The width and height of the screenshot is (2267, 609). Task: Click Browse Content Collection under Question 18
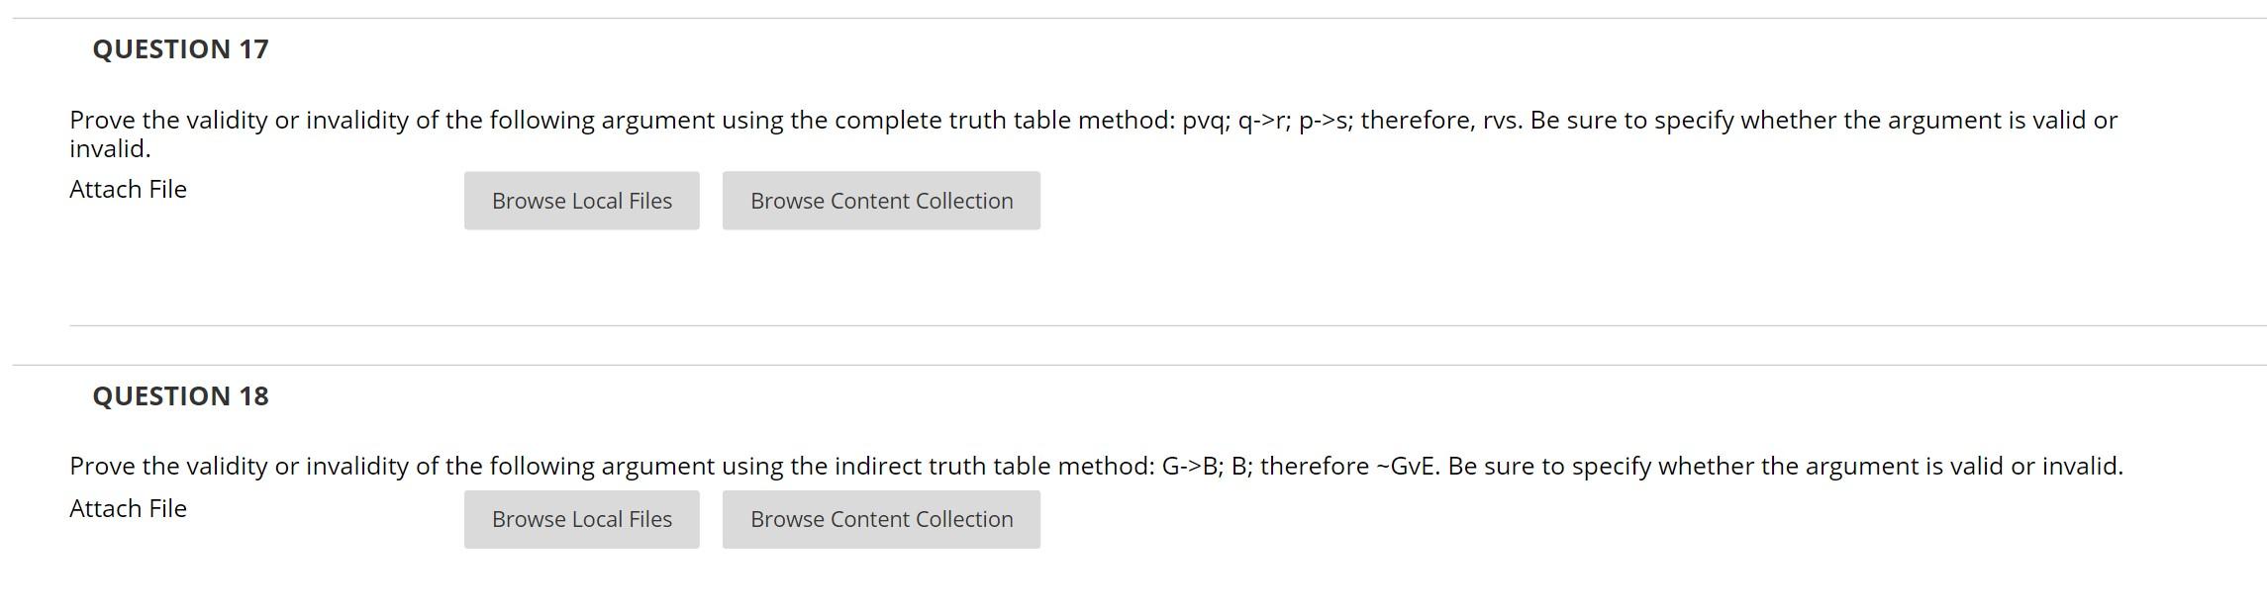(x=881, y=518)
